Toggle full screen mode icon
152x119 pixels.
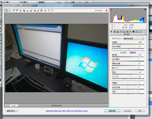(x=106, y=10)
